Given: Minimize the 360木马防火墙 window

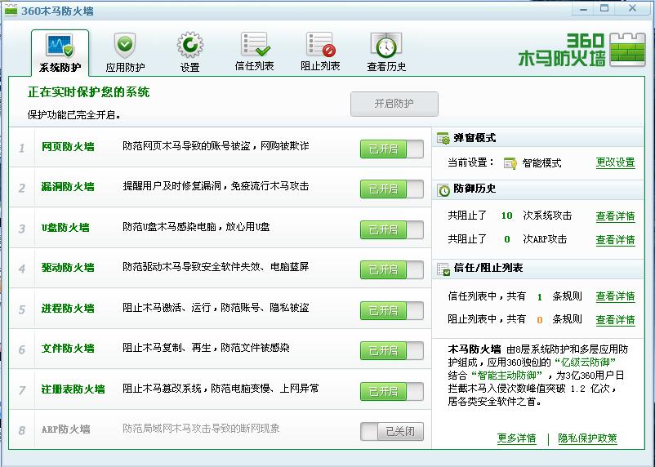Looking at the screenshot, I should click(x=584, y=9).
